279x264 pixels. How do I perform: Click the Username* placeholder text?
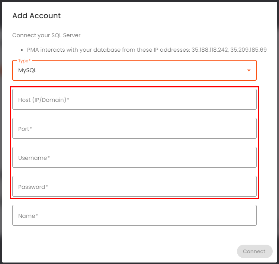pos(34,158)
